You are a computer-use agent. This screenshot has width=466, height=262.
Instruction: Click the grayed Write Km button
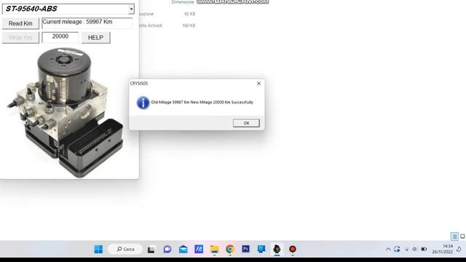pos(20,38)
